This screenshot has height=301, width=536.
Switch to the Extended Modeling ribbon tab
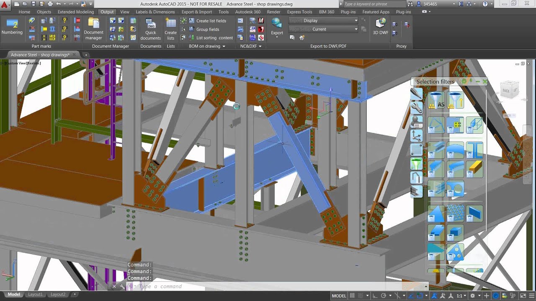[76, 12]
